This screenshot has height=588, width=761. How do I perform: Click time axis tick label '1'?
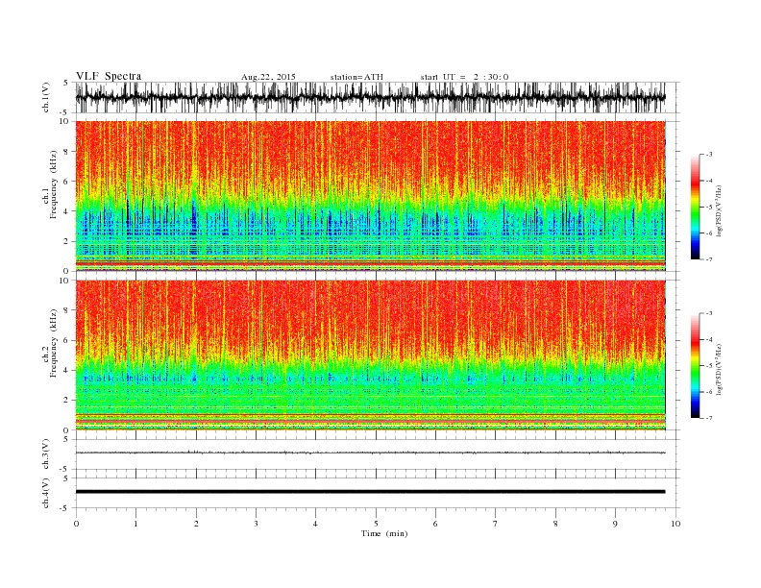click(x=135, y=524)
